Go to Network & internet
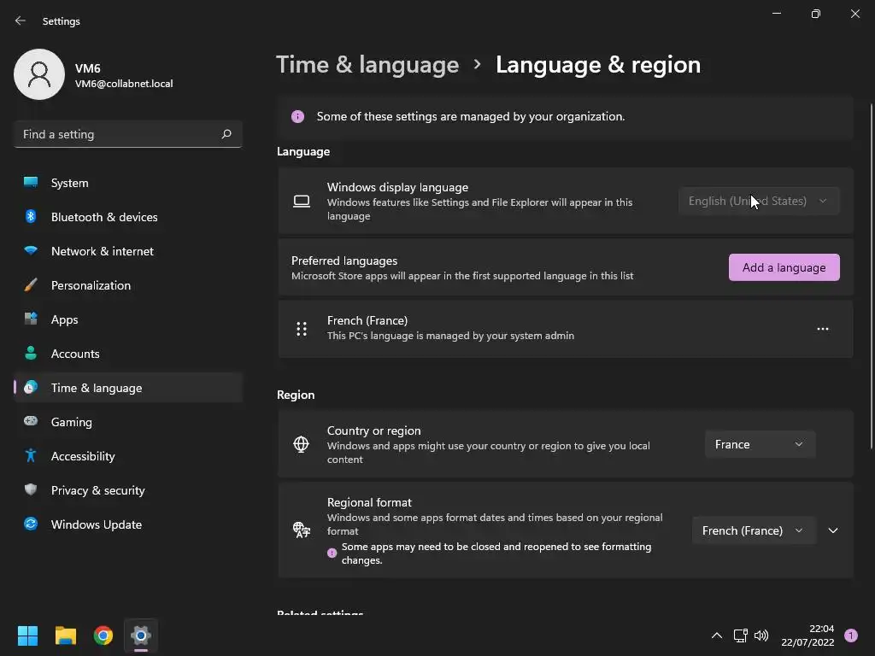Screen dimensions: 875x656 pos(128,250)
